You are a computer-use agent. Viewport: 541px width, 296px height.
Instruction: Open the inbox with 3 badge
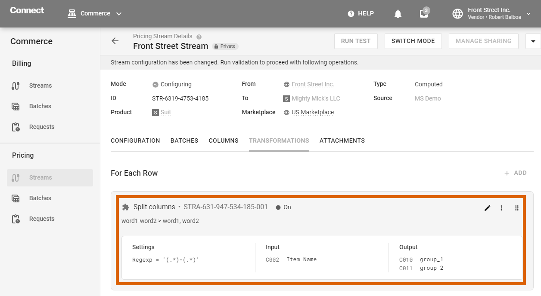[x=424, y=13]
